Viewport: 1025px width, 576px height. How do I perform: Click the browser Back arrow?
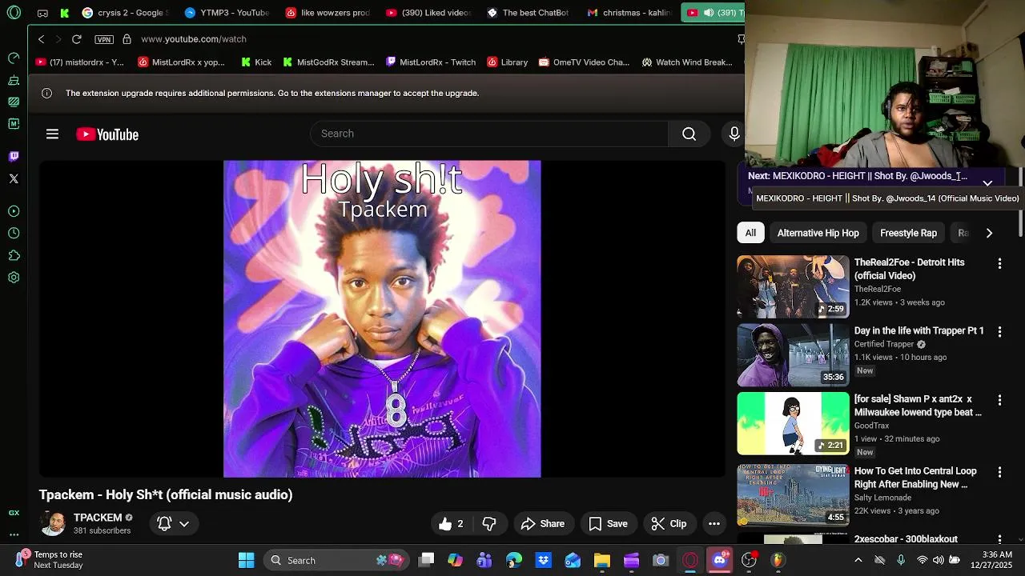[x=42, y=38]
